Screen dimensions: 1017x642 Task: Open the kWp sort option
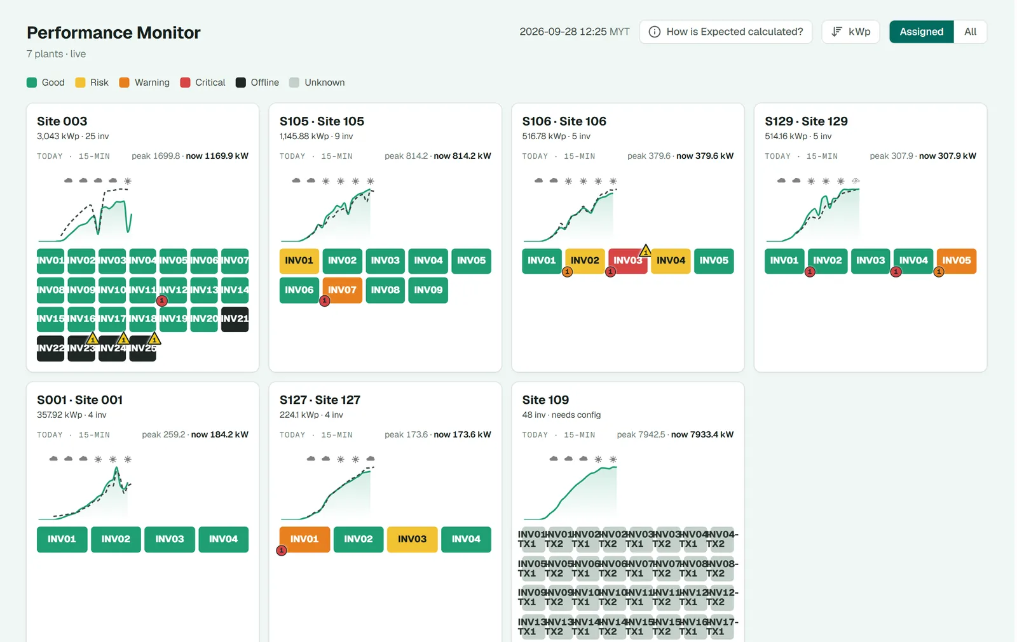tap(850, 32)
